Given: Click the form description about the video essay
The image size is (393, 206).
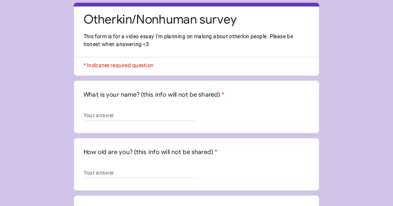Looking at the screenshot, I should tap(188, 37).
